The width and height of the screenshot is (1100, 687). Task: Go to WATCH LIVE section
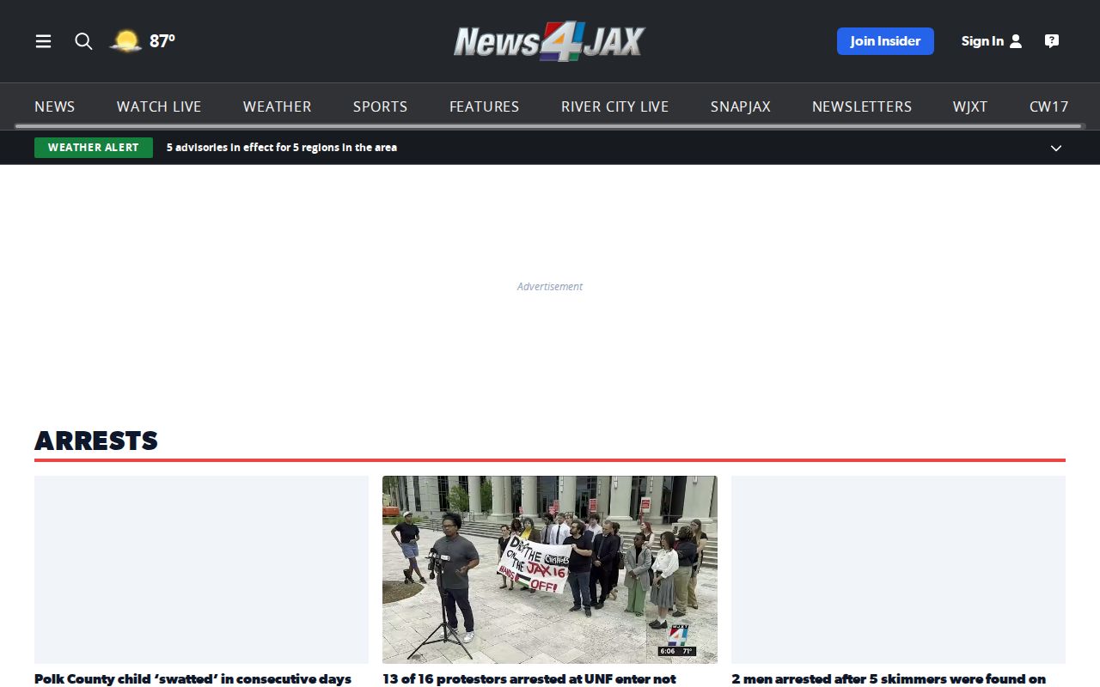tap(159, 106)
